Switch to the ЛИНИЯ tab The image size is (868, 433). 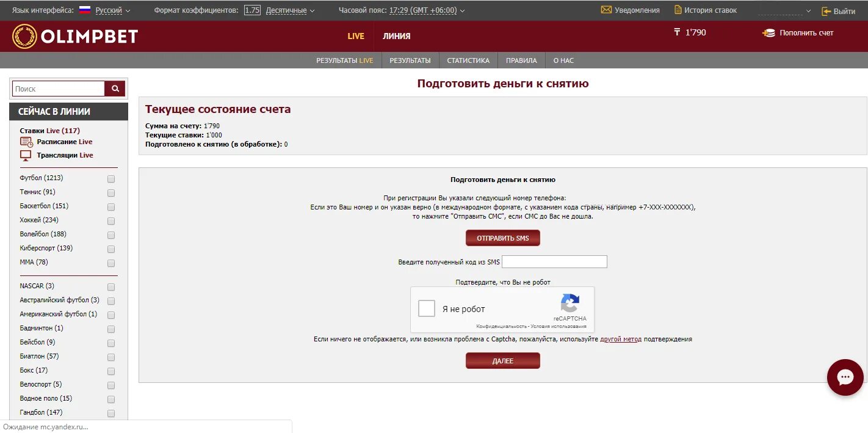(x=396, y=36)
